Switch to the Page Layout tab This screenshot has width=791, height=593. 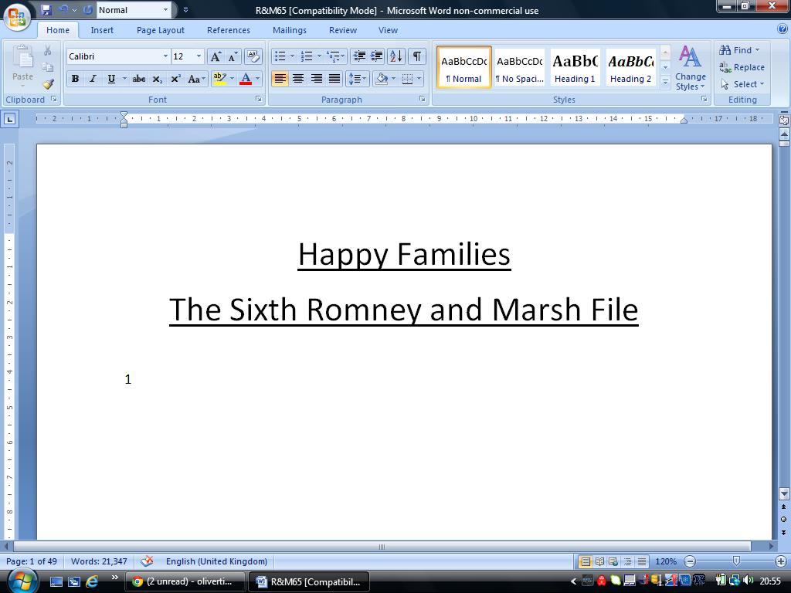pos(160,30)
